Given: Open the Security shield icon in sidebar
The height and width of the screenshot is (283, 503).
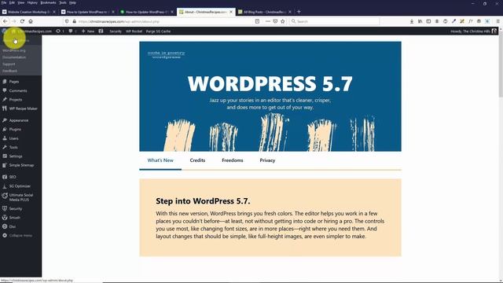Looking at the screenshot, I should (x=5, y=208).
